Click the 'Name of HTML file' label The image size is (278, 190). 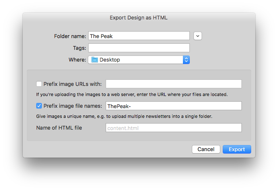[59, 128]
